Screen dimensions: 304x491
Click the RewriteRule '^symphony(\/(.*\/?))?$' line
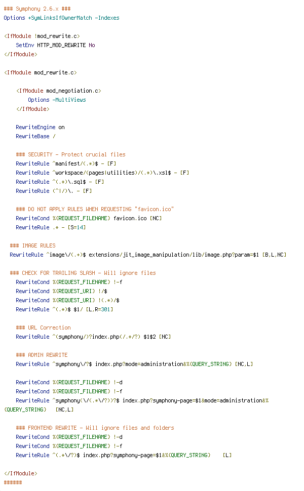click(142, 400)
